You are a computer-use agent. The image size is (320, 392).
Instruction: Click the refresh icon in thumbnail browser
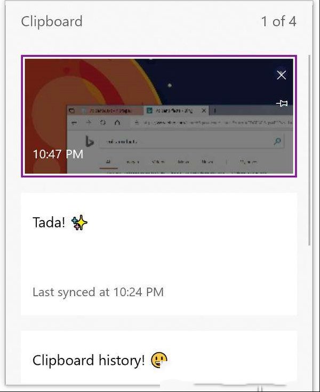(102, 123)
